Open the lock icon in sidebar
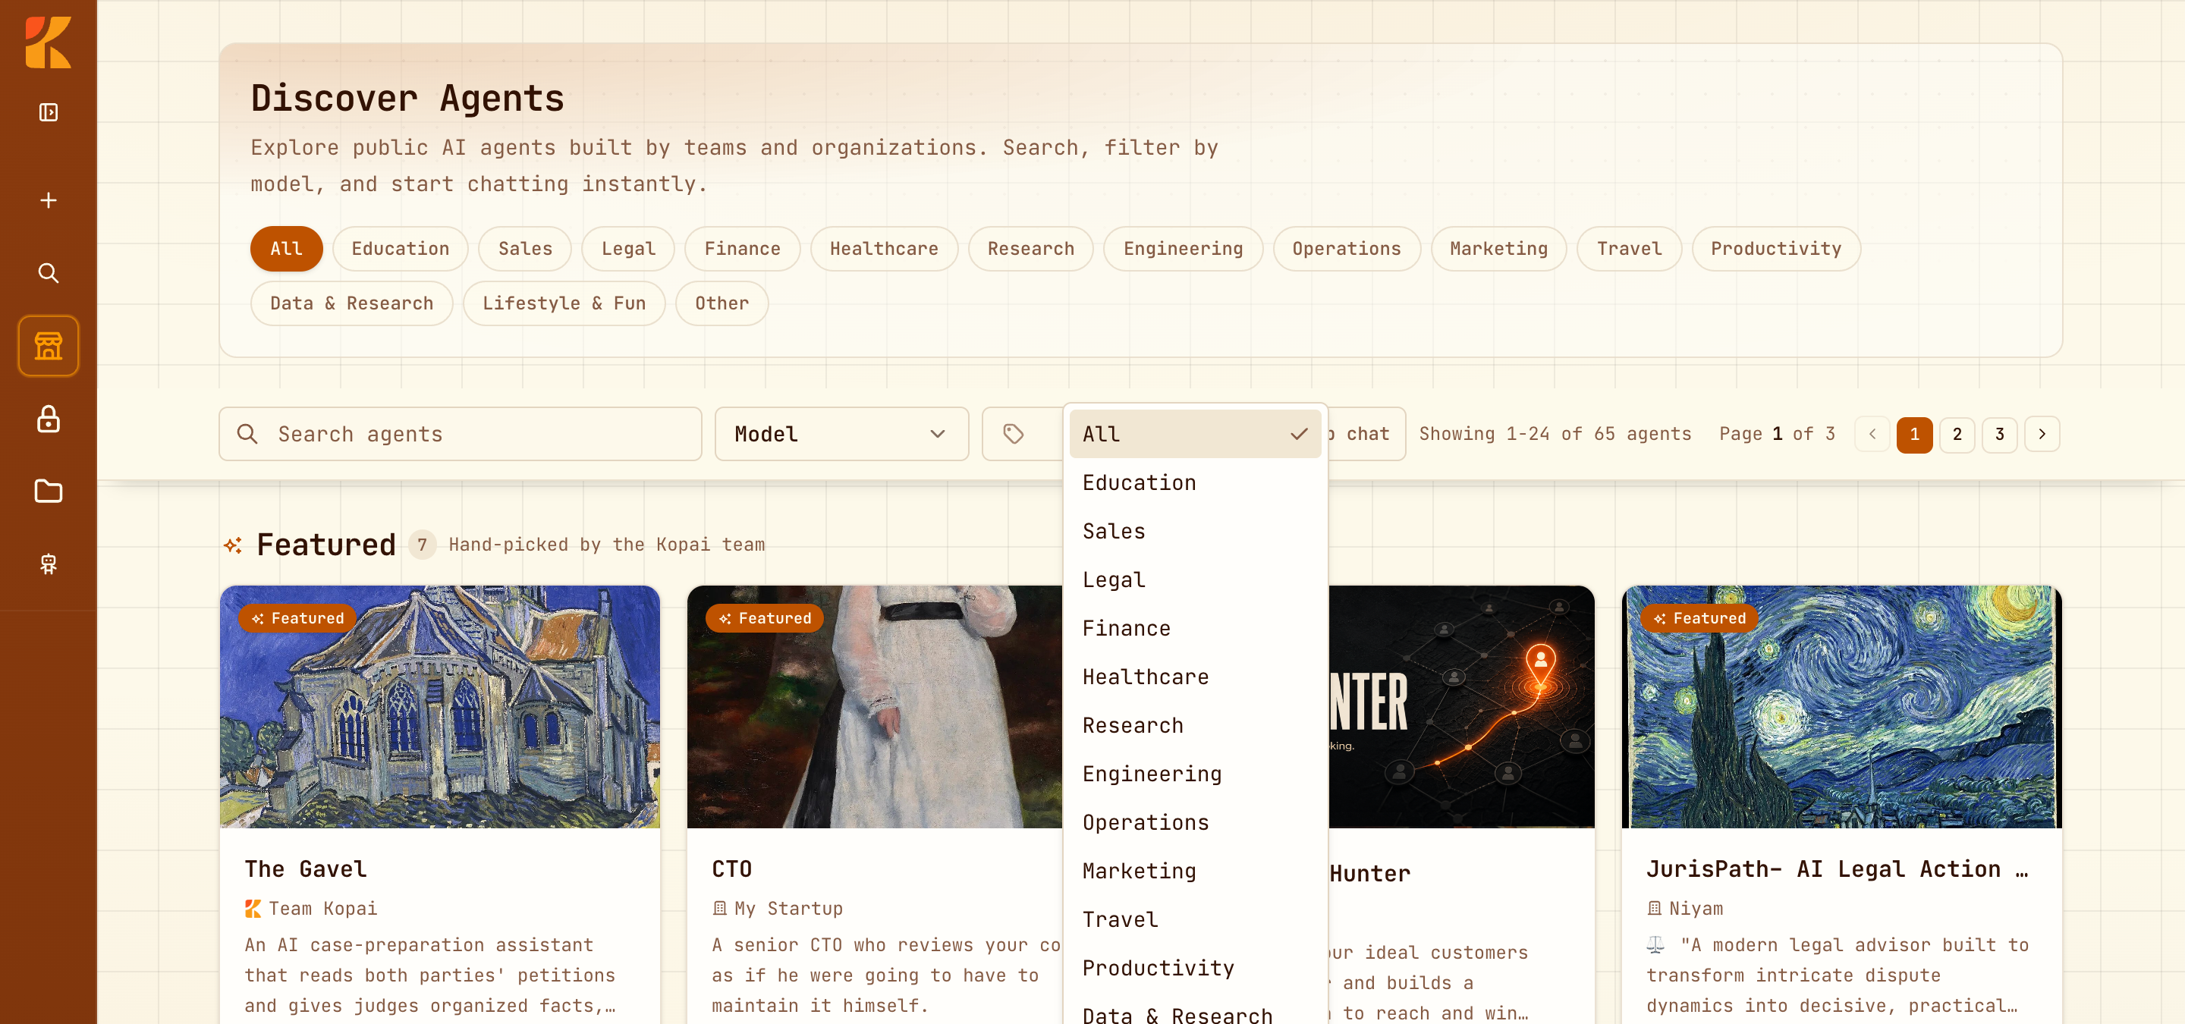Image resolution: width=2185 pixels, height=1024 pixels. [49, 419]
